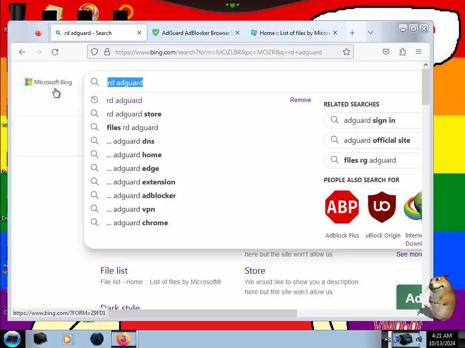Select suggestion adguard home
This screenshot has height=348, width=465.
(x=134, y=155)
